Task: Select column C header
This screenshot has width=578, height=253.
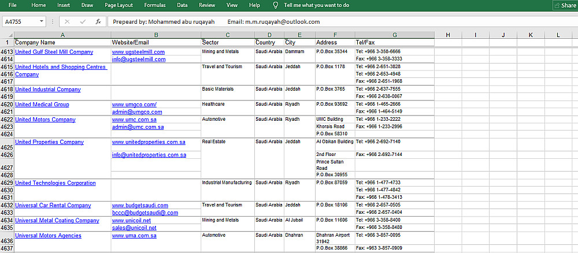Action: coord(227,35)
